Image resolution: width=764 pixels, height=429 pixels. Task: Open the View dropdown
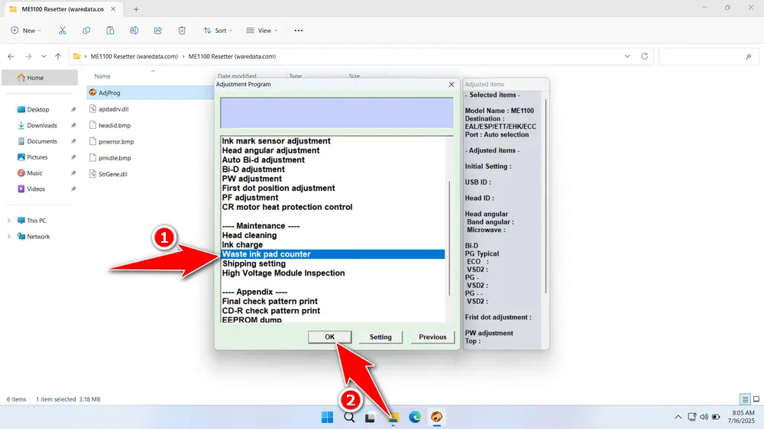pos(261,31)
